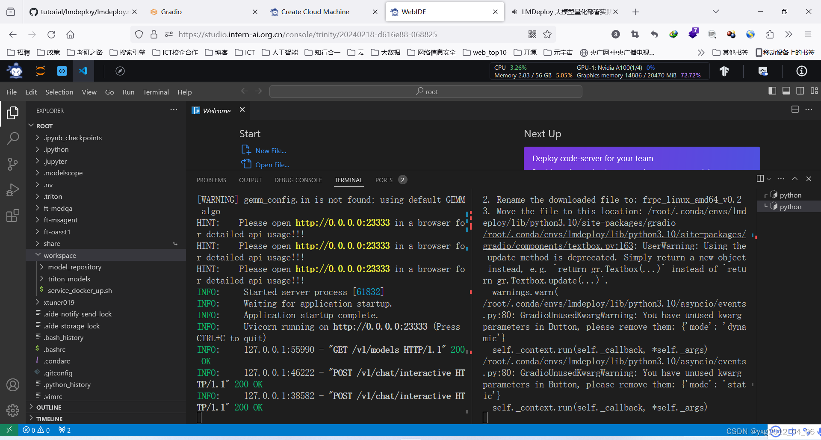Open the terminal launcher icon in studio bar

(x=62, y=71)
